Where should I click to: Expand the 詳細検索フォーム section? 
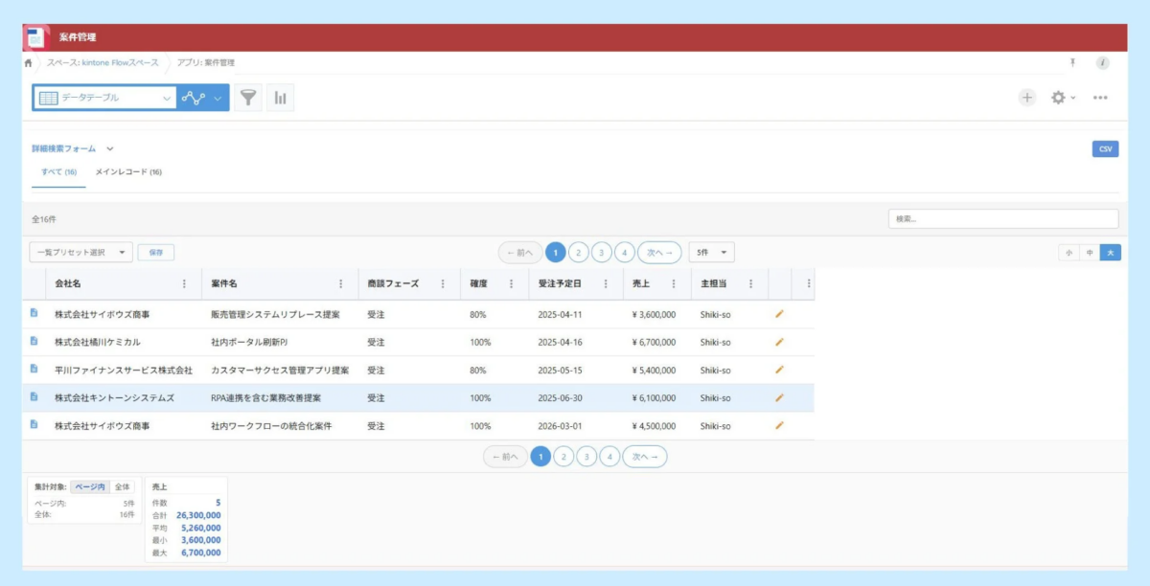pyautogui.click(x=73, y=148)
